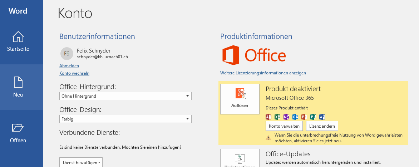The image size is (419, 167).
Task: Click the Felix Schnyder name
Action: pos(94,50)
